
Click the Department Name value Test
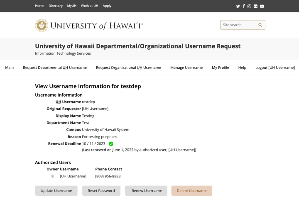click(86, 123)
